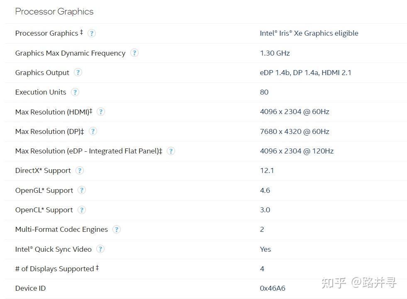Click the 1.30 GHz frequency value

(x=275, y=53)
